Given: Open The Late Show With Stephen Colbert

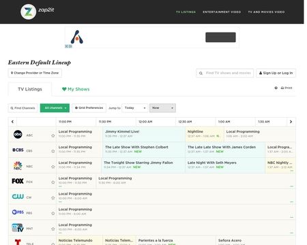Looking at the screenshot, I should point(144,149).
